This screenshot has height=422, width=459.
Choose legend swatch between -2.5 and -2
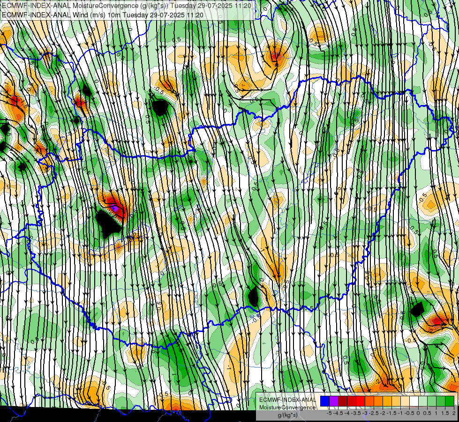378,401
